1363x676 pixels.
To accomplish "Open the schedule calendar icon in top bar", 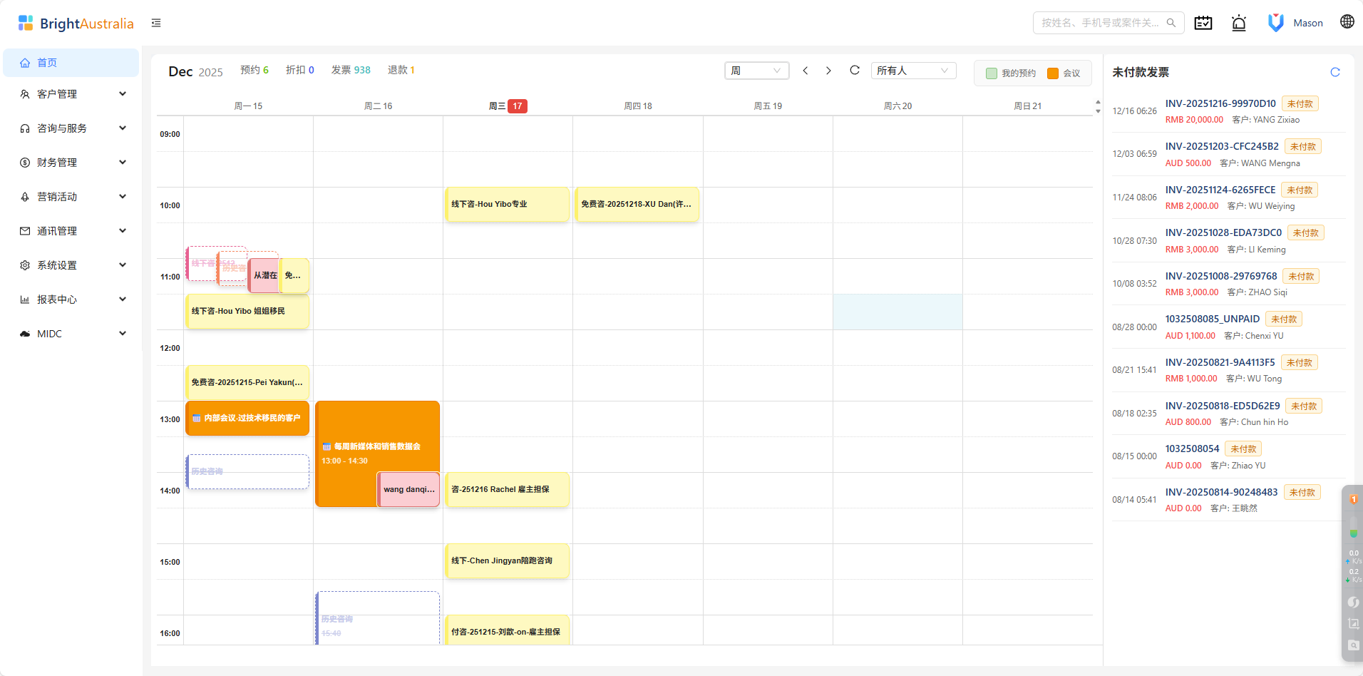I will (1203, 22).
